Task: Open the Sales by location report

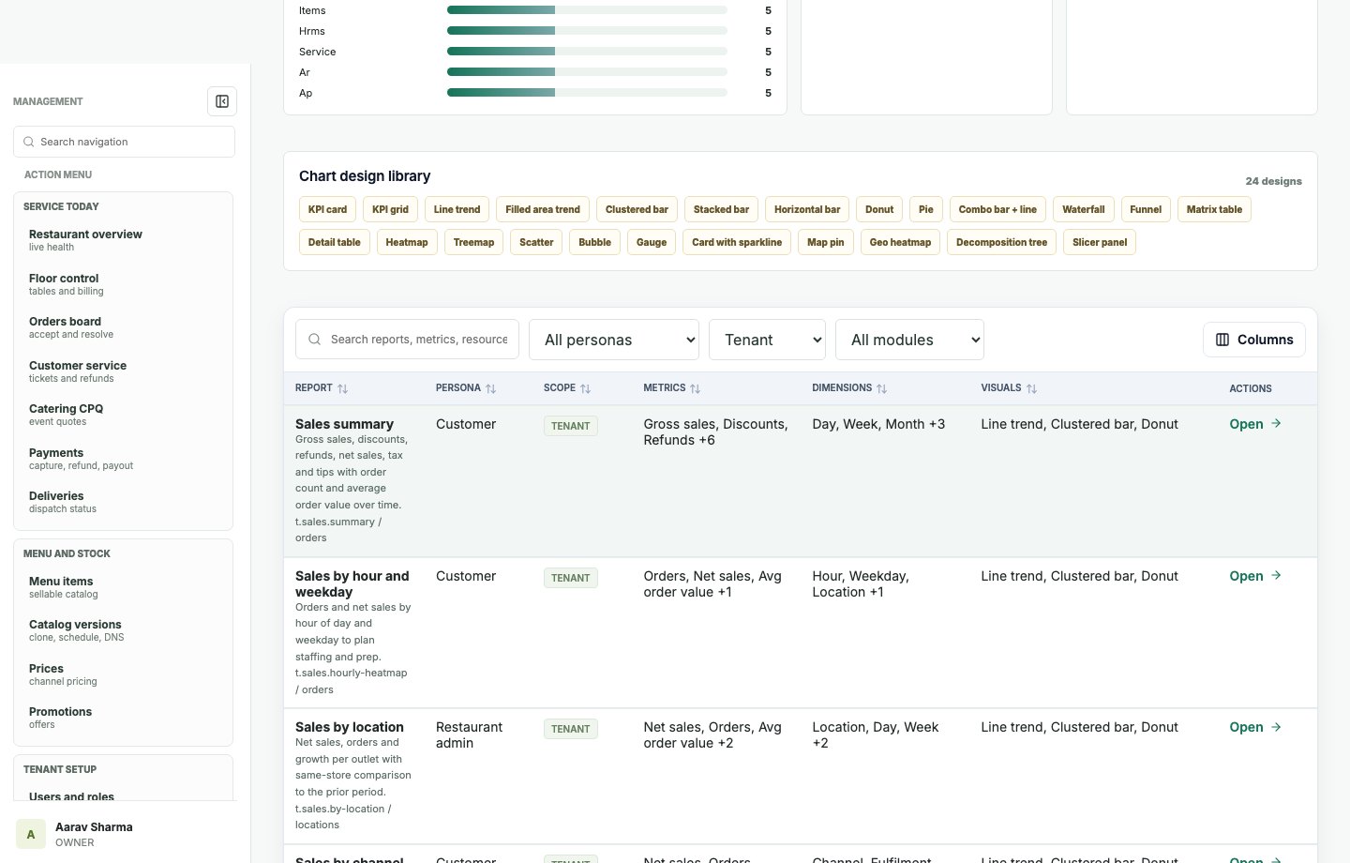Action: tap(1255, 727)
